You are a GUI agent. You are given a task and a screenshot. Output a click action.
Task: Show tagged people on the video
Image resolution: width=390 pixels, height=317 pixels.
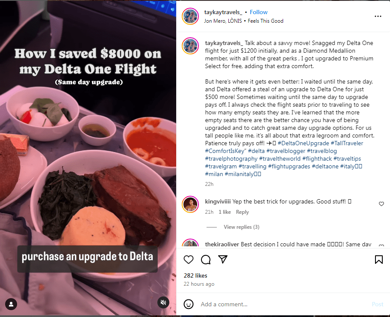(x=11, y=304)
